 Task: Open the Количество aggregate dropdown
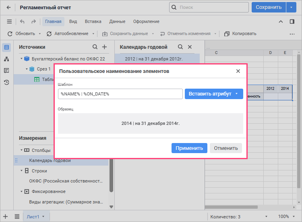tap(266, 217)
